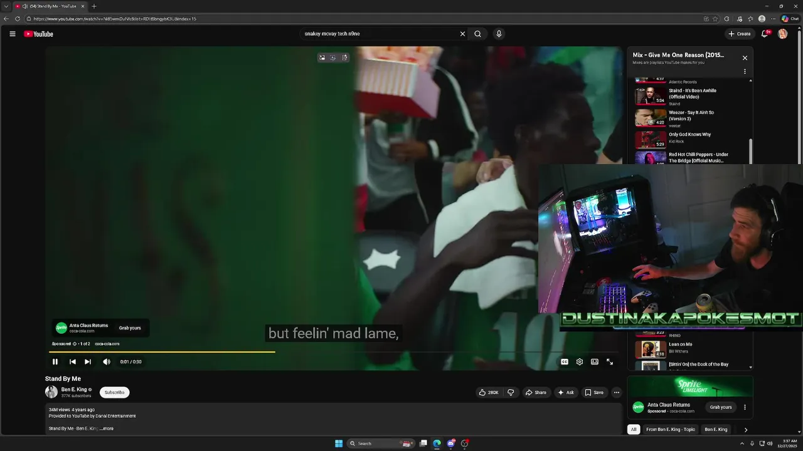Subscribe to Ben E. King
This screenshot has height=451, width=803.
coord(114,392)
